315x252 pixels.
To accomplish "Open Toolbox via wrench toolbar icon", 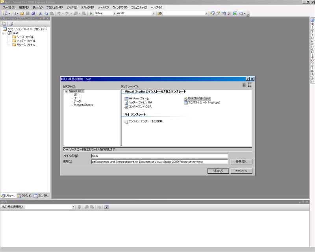I will (229, 13).
